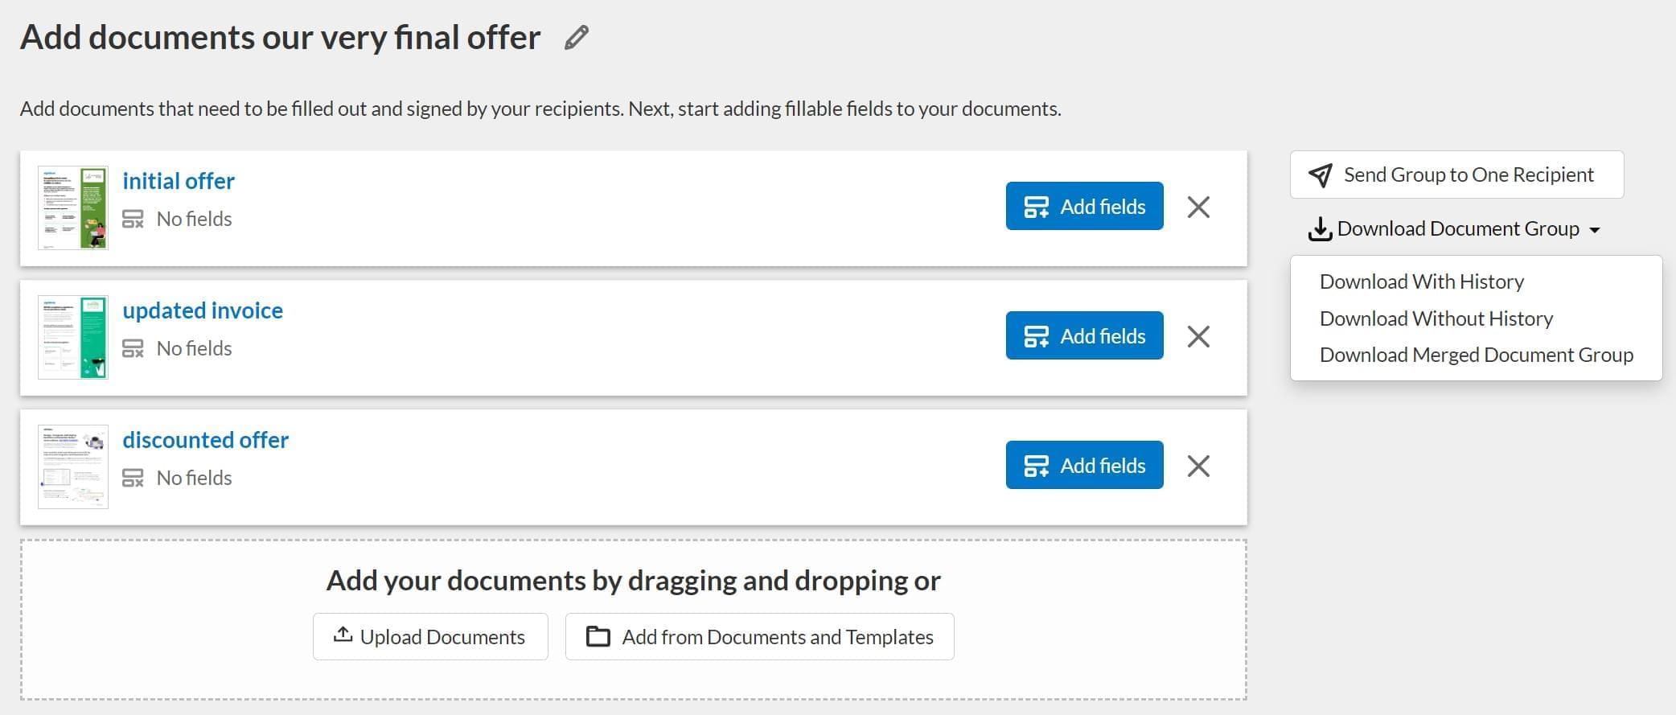The image size is (1676, 715).
Task: Add fields to initial offer
Action: tap(1084, 207)
